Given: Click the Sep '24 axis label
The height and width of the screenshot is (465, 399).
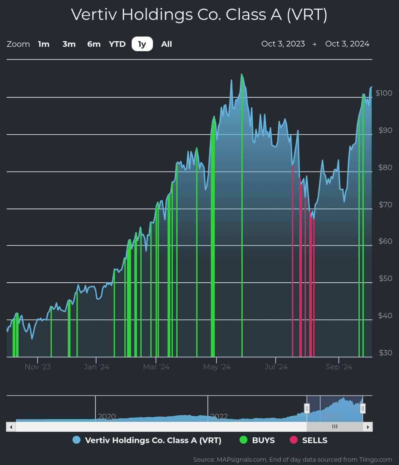Looking at the screenshot, I should click(x=339, y=367).
